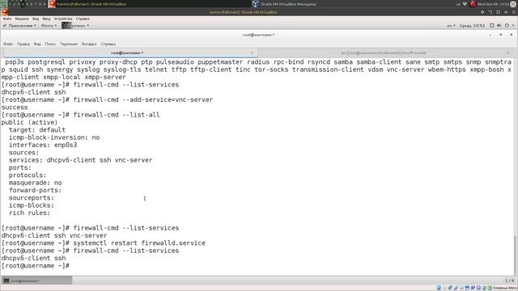518x291 pixels.
Task: Open terminal Поиск menu
Action: coord(50,44)
